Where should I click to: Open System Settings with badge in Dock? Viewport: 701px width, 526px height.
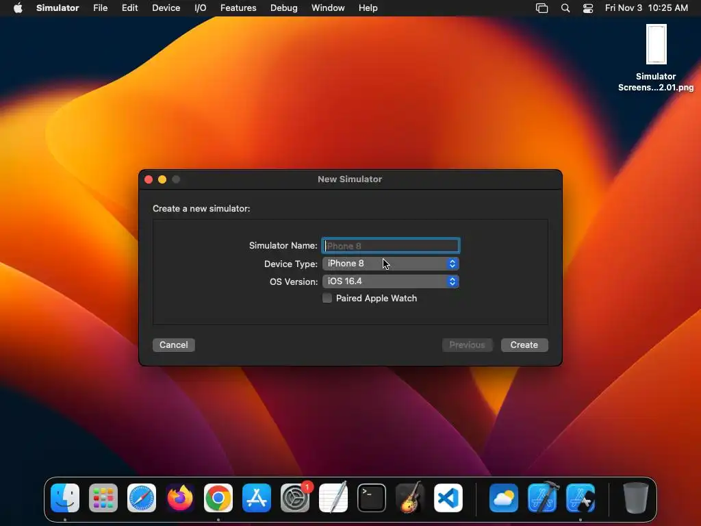point(295,498)
